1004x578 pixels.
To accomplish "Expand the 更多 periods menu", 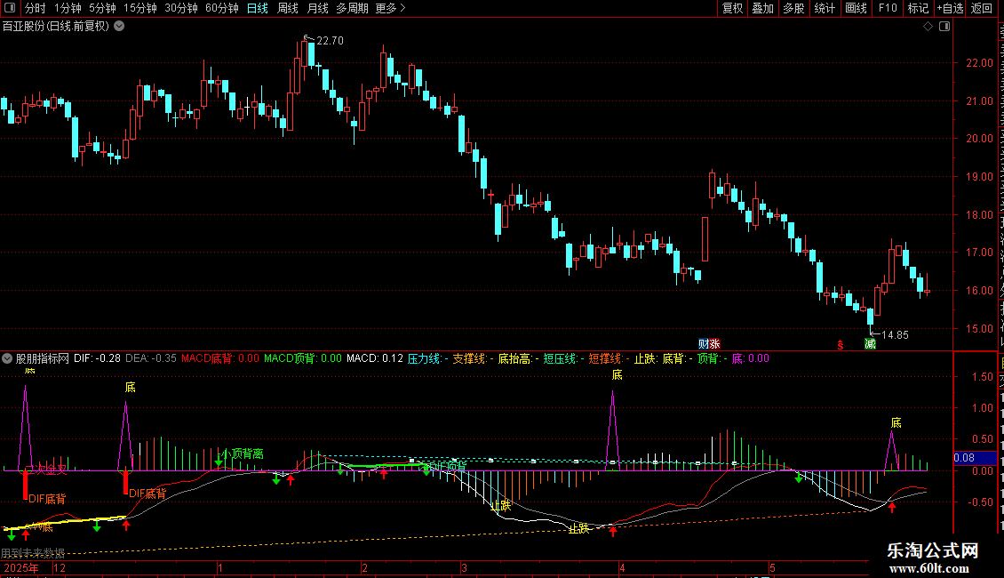I will 390,8.
